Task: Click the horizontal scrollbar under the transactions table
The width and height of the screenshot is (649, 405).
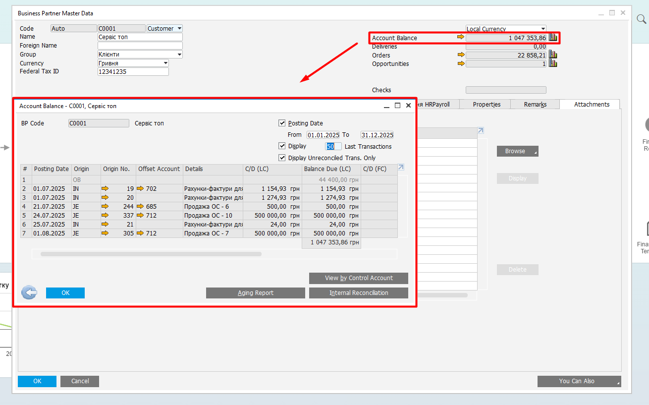Action: [151, 254]
